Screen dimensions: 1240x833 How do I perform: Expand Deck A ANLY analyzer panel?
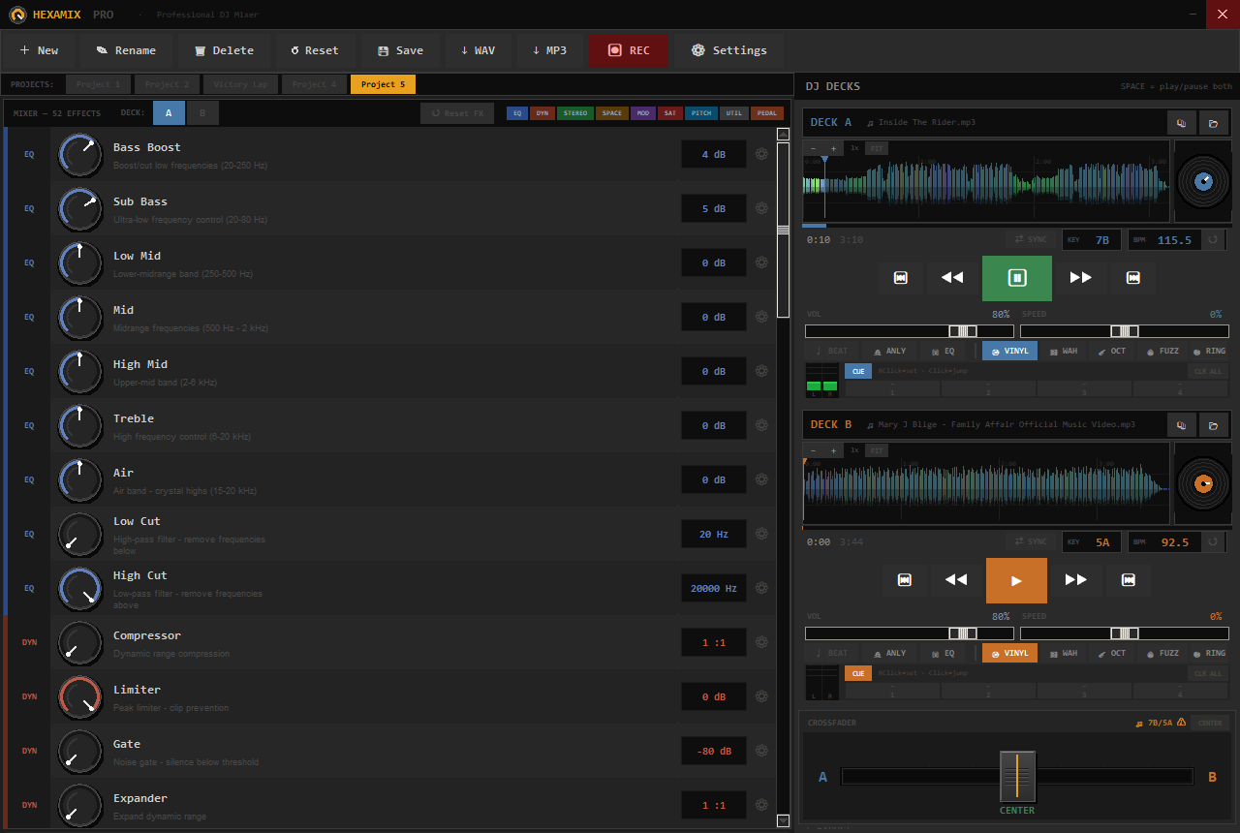(x=890, y=351)
